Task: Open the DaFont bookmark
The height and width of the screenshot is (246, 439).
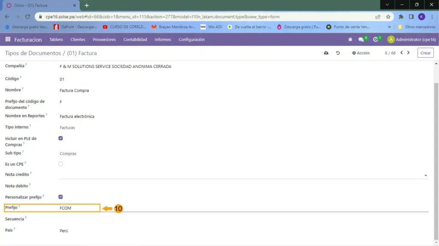Action: (x=75, y=27)
